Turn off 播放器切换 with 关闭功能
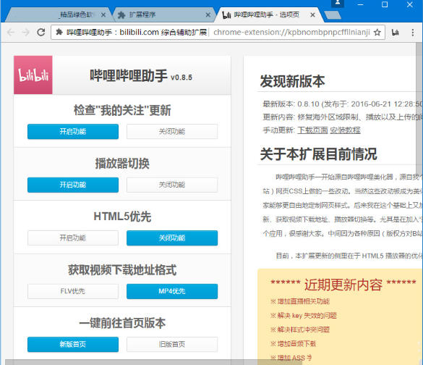Screen dimensions: 423x365 pyautogui.click(x=172, y=185)
